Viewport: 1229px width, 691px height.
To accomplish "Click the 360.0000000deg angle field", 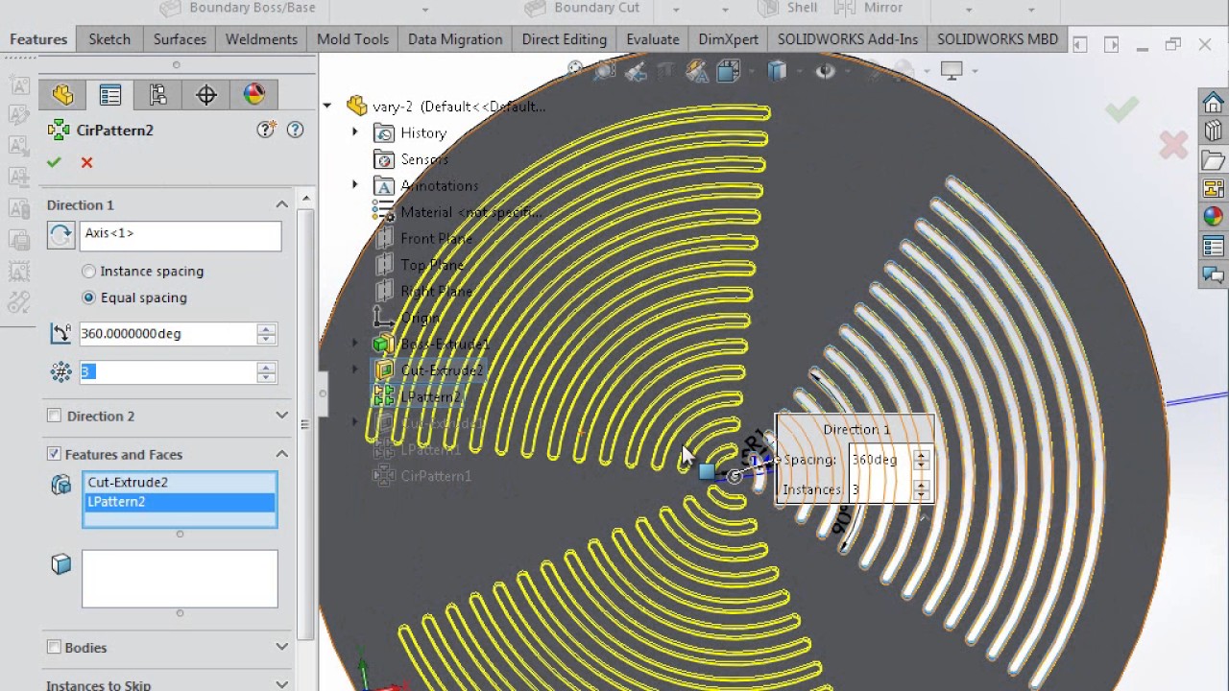I will point(167,334).
